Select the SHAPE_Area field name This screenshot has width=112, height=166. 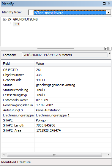click(12, 130)
